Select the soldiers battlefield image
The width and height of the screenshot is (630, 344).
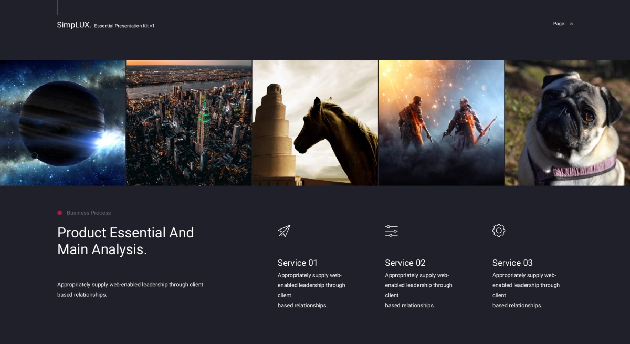coord(441,122)
